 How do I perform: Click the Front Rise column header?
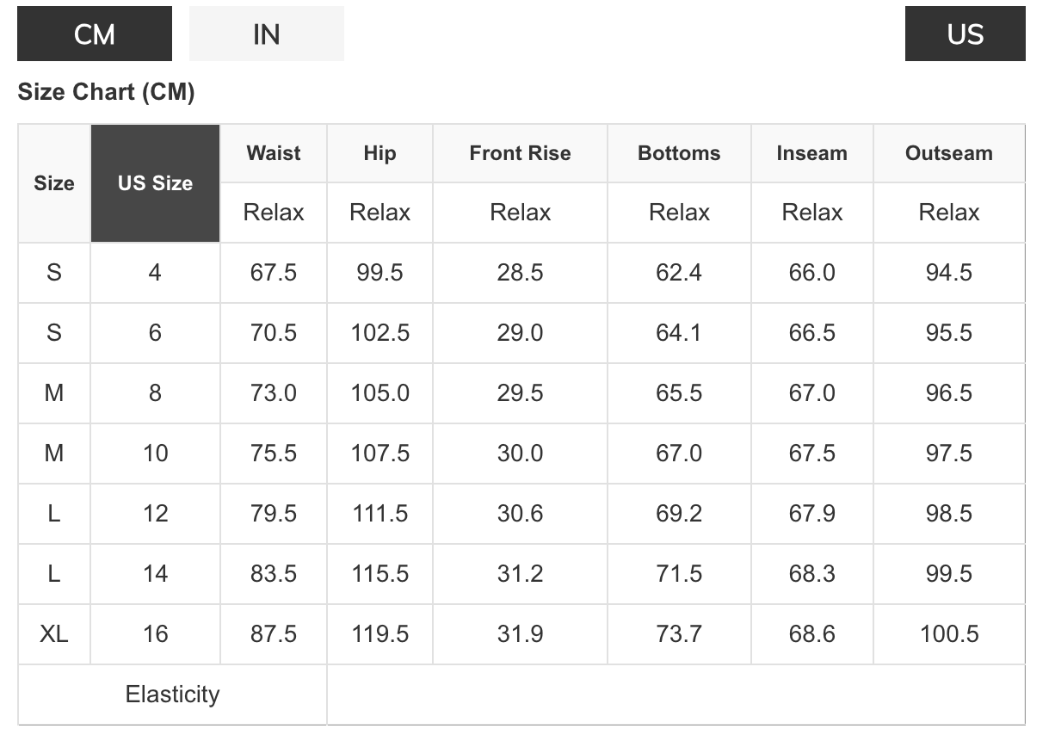click(x=520, y=153)
